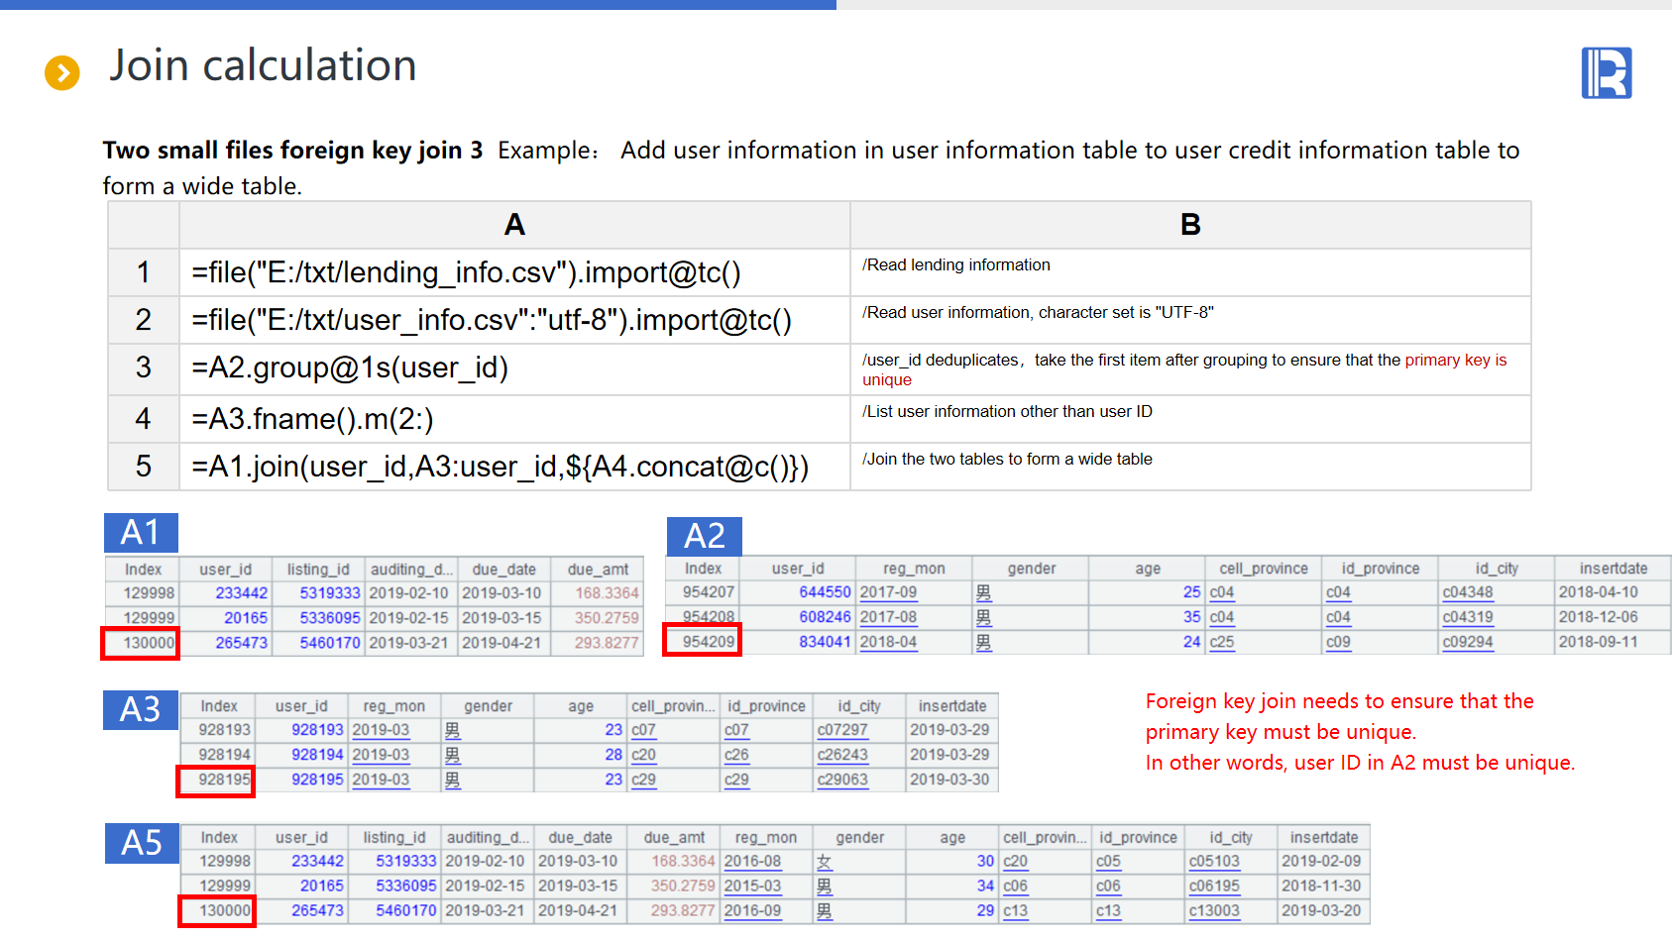Click the listing_id column header in A1
This screenshot has width=1672, height=940.
(x=318, y=570)
